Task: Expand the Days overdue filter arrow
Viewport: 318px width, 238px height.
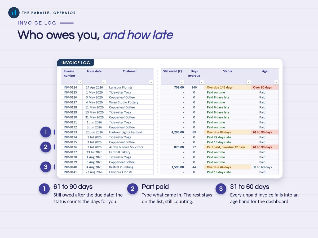Action: click(202, 82)
